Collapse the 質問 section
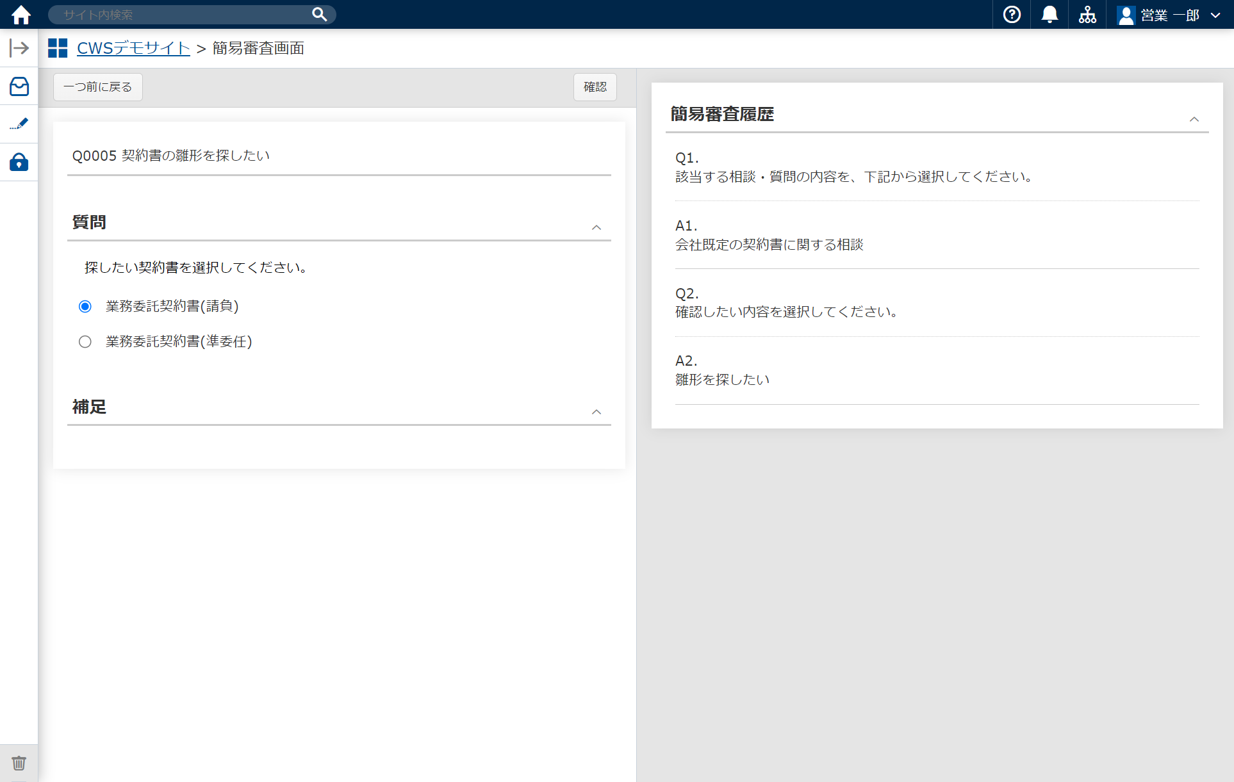Image resolution: width=1234 pixels, height=782 pixels. (x=596, y=227)
